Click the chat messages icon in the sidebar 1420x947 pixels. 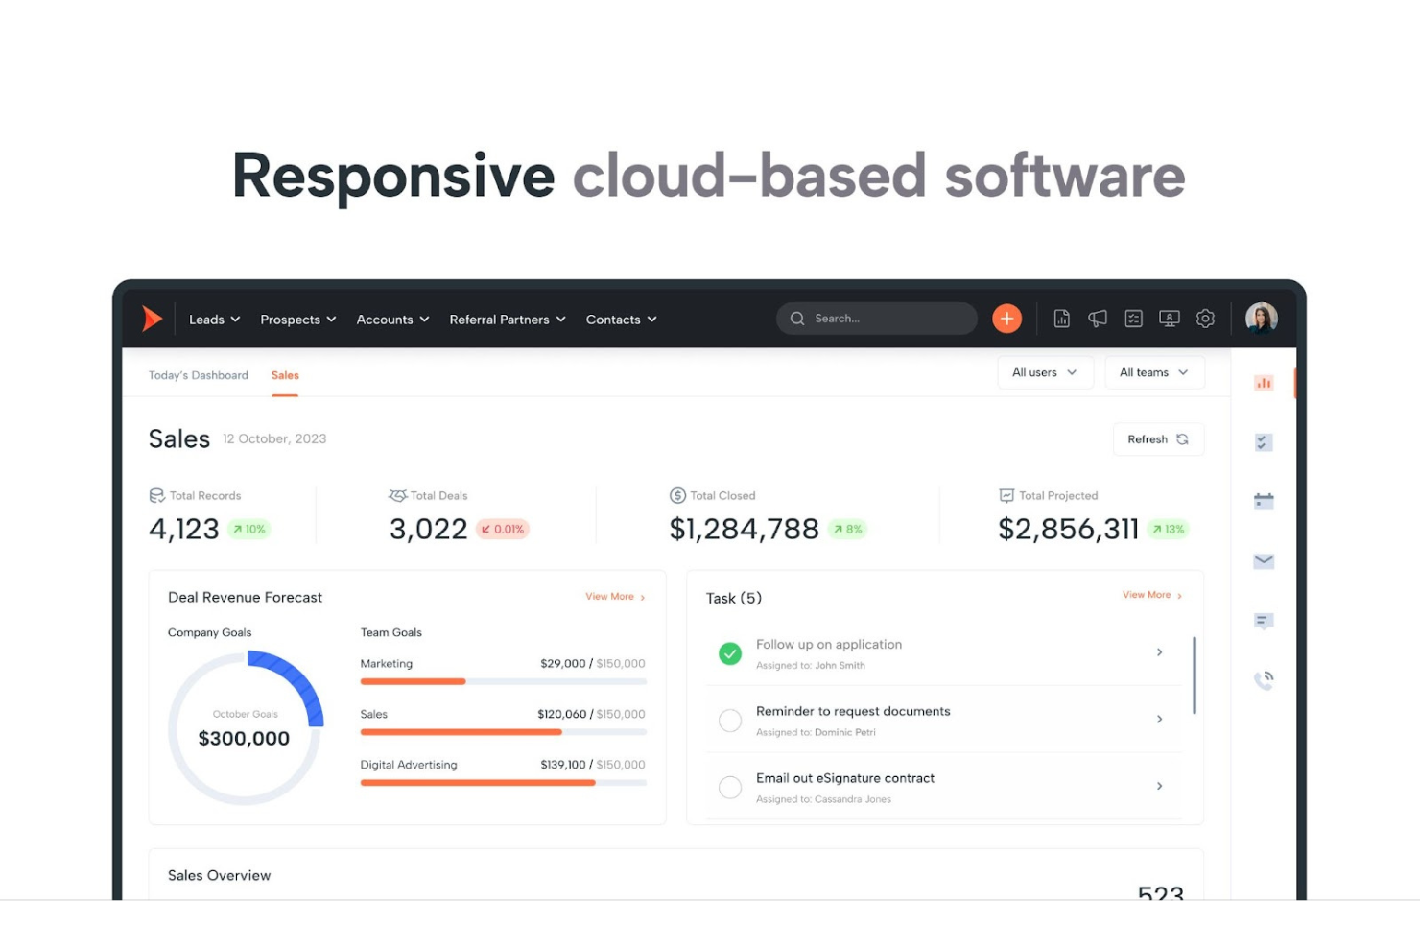(1263, 621)
